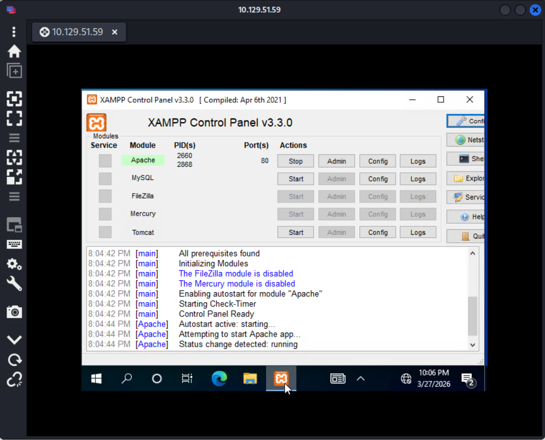Click the log scrollbar's up arrow
The height and width of the screenshot is (440, 545).
point(472,254)
